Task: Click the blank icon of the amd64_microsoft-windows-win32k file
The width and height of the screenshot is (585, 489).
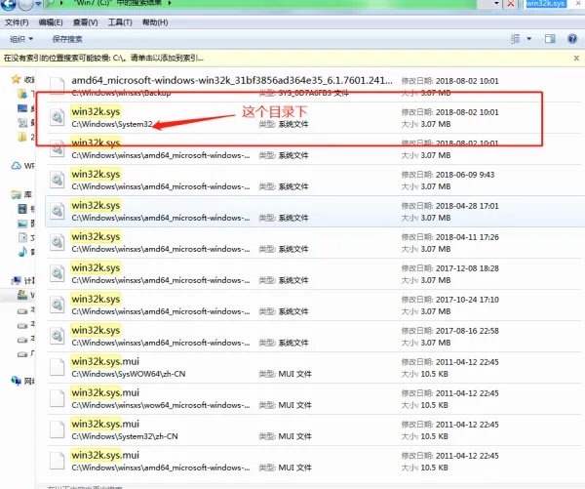Action: [x=58, y=85]
